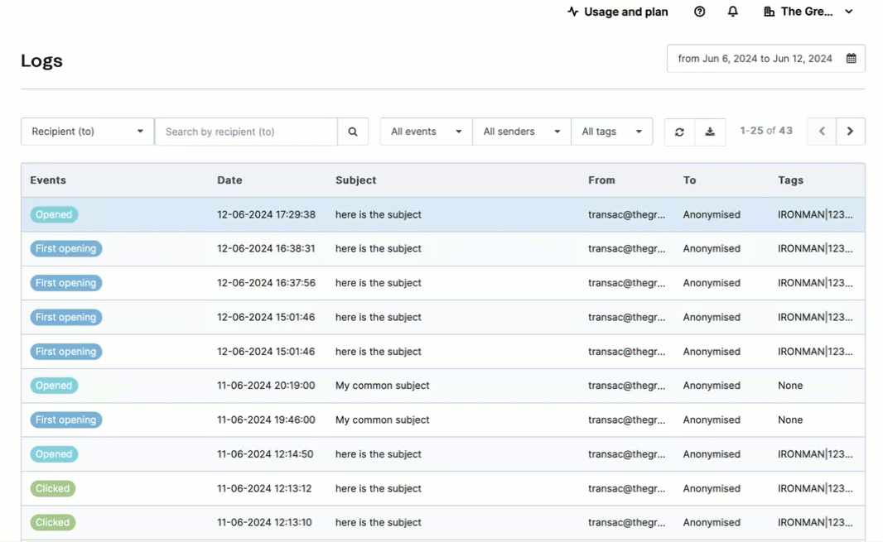
Task: Open Usage and plan
Action: click(618, 12)
